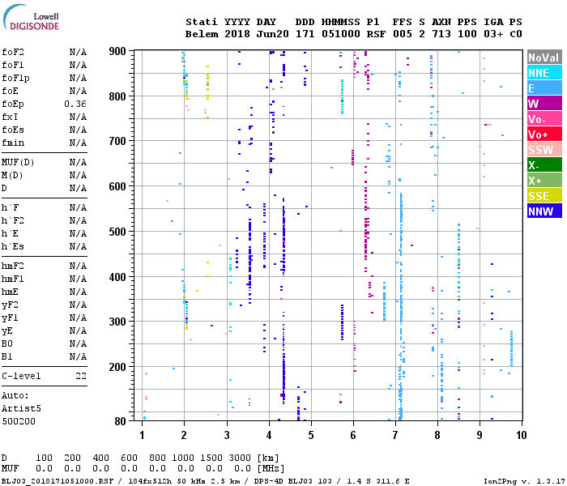Select the X- legend swatch
The width and height of the screenshot is (567, 486).
544,165
